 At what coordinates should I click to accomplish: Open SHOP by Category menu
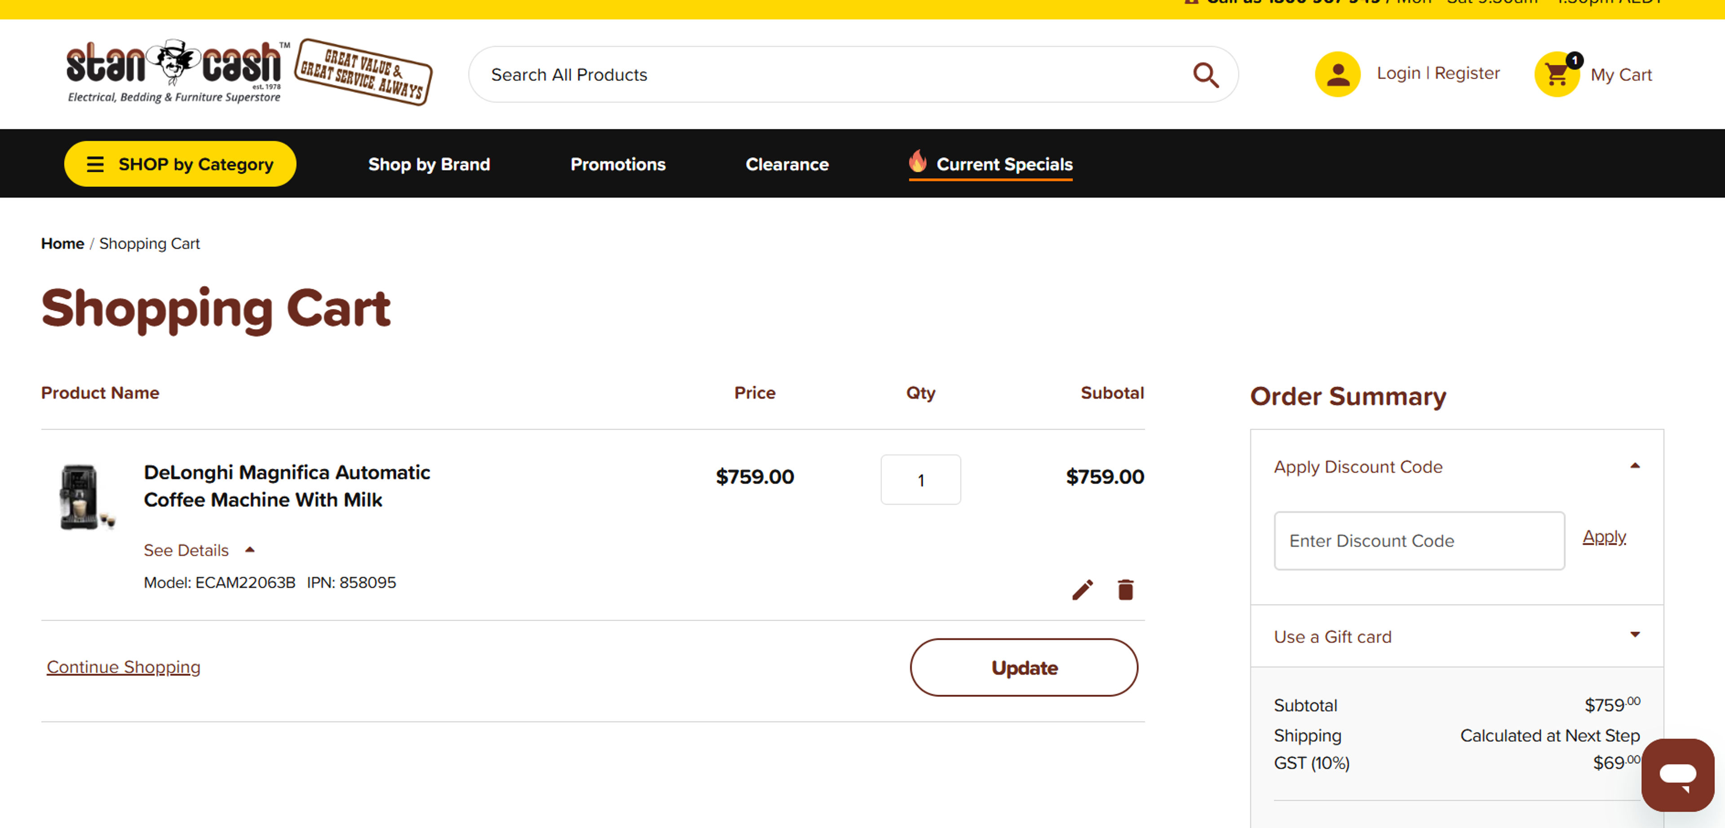180,164
